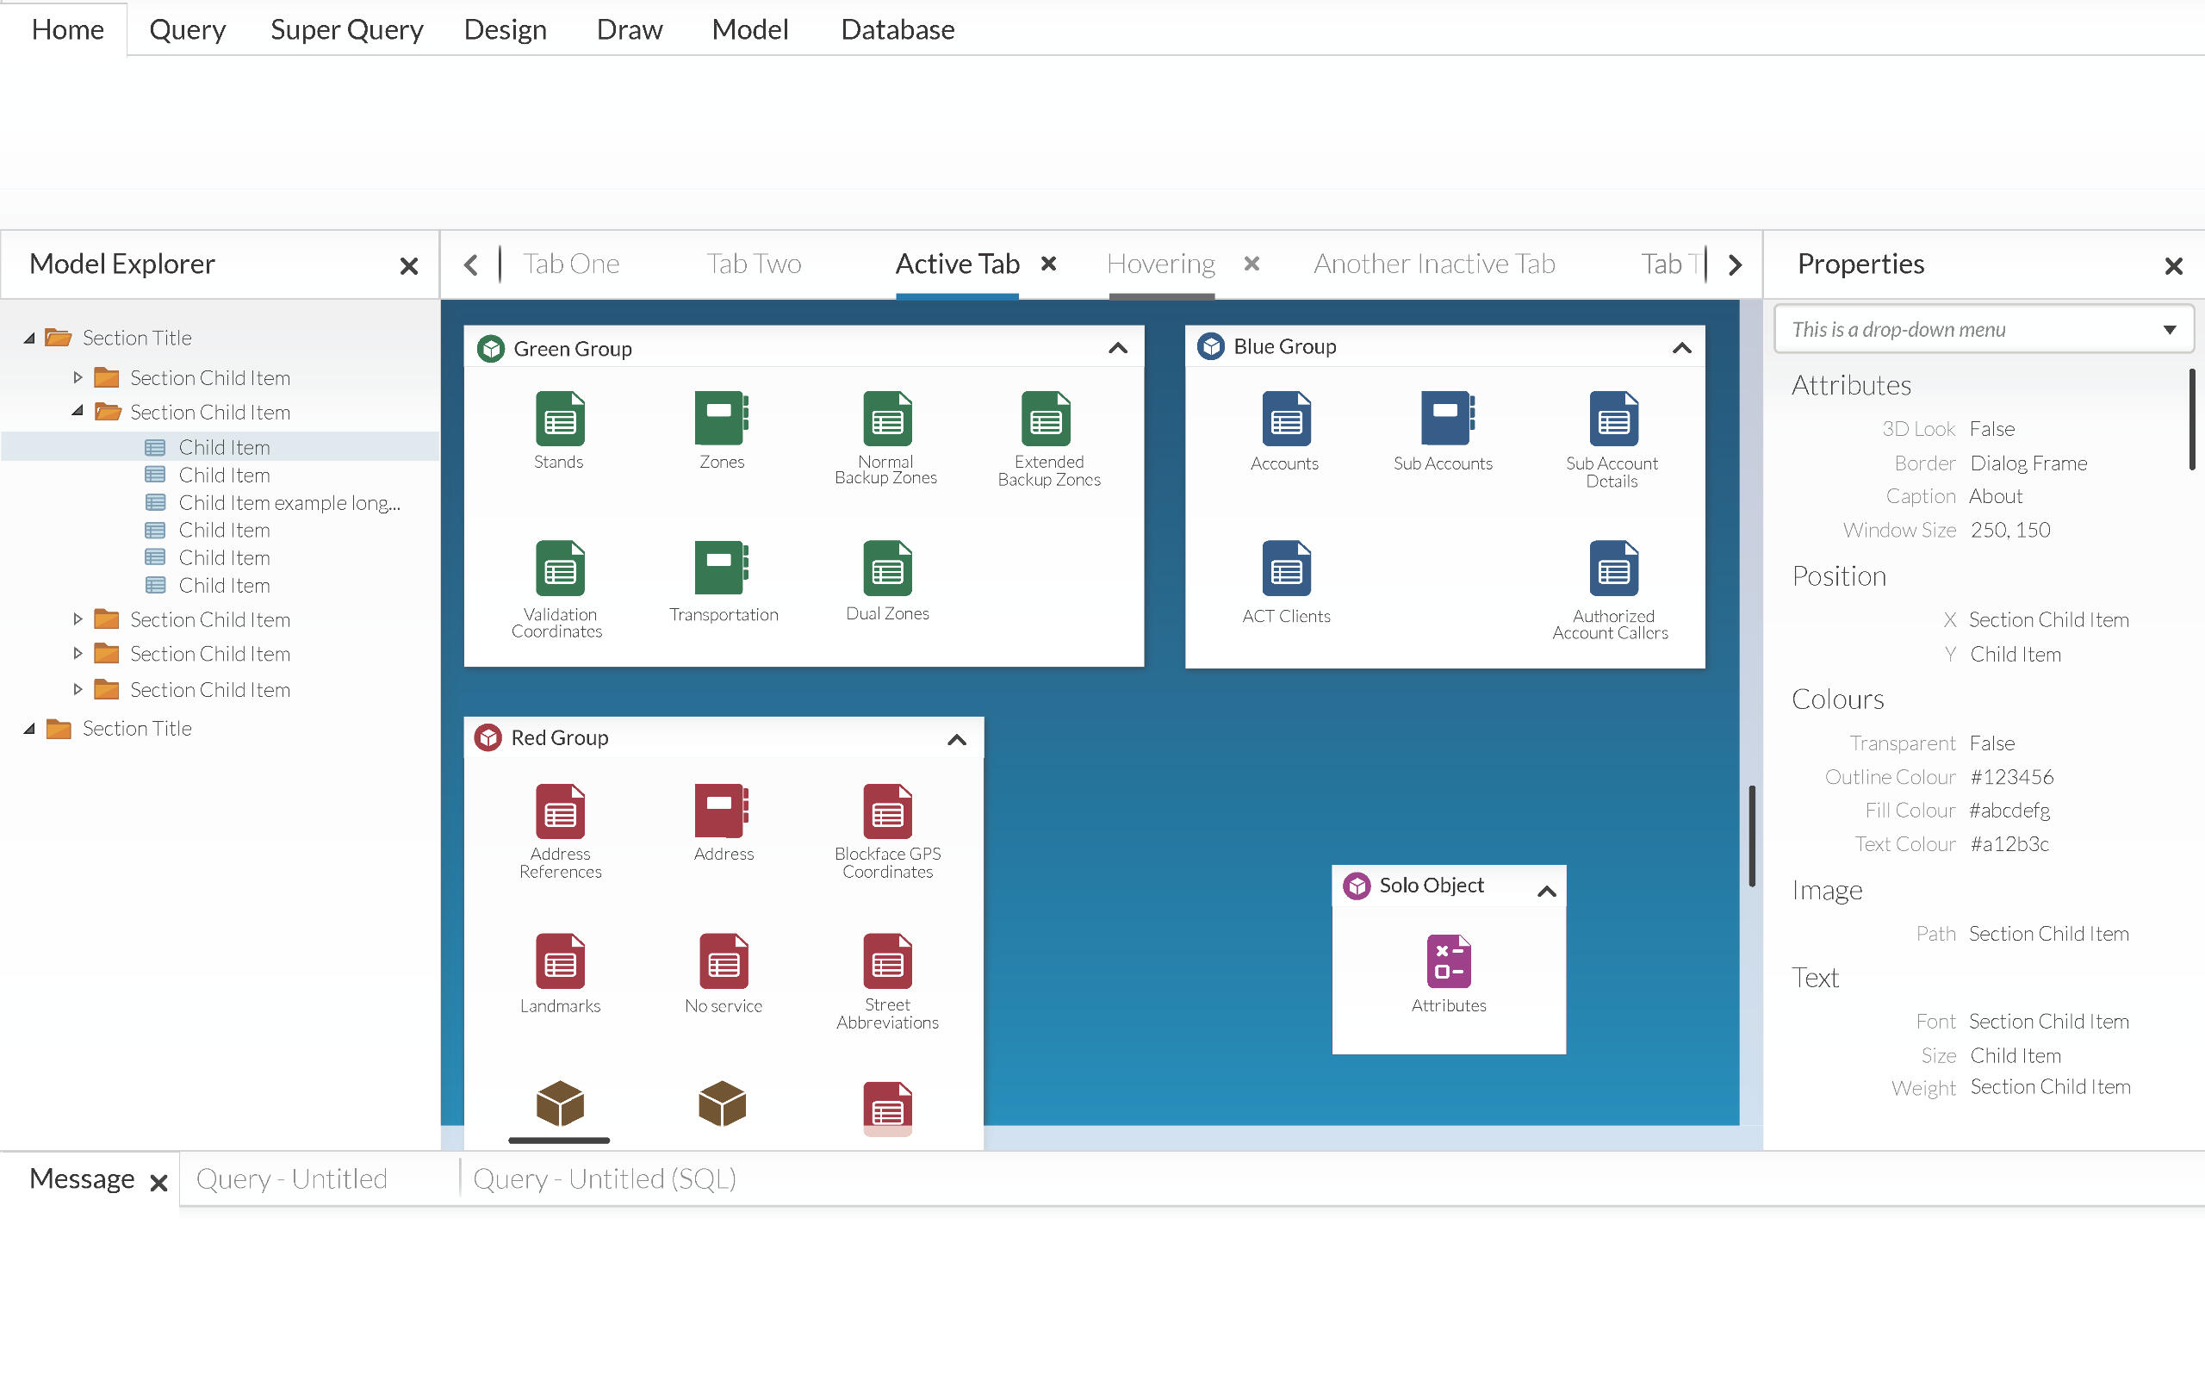Screen dimensions: 2205x1380
Task: Click the Sub Accounts notebook icon
Action: (1446, 419)
